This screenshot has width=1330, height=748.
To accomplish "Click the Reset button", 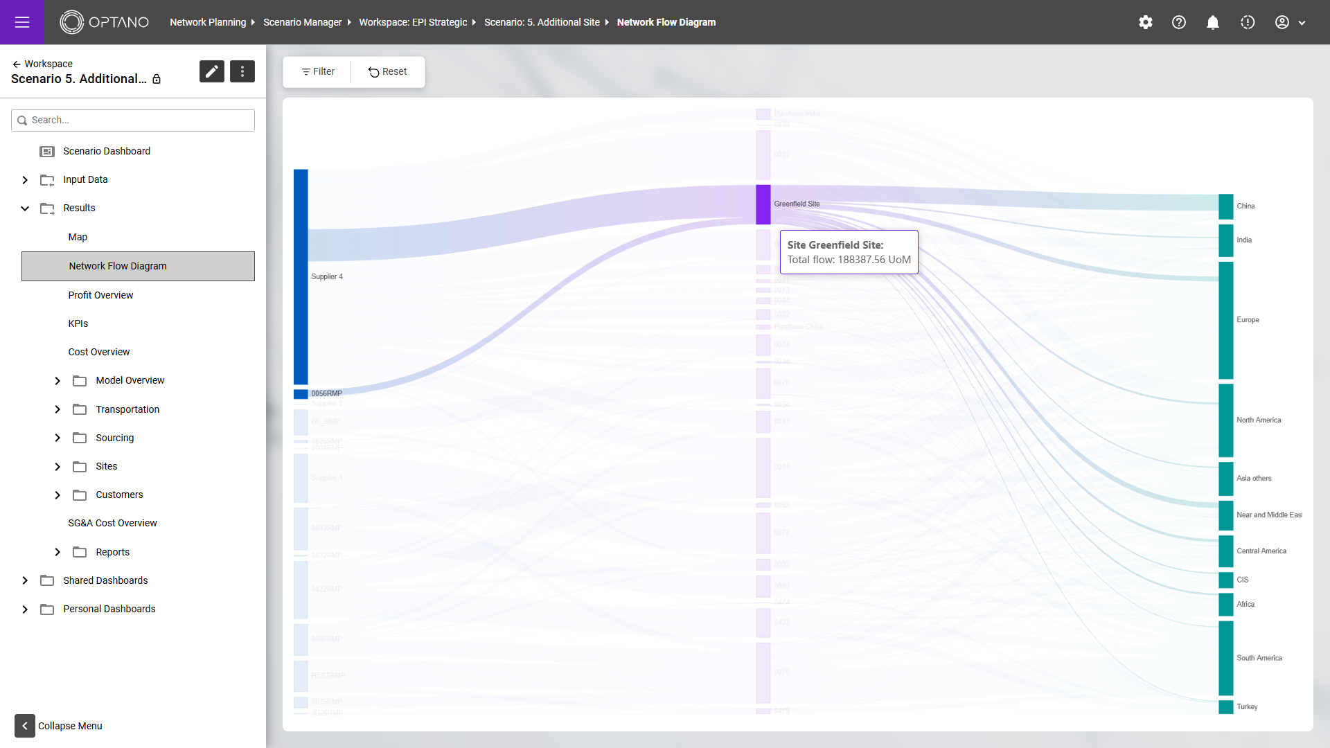I will [x=388, y=72].
